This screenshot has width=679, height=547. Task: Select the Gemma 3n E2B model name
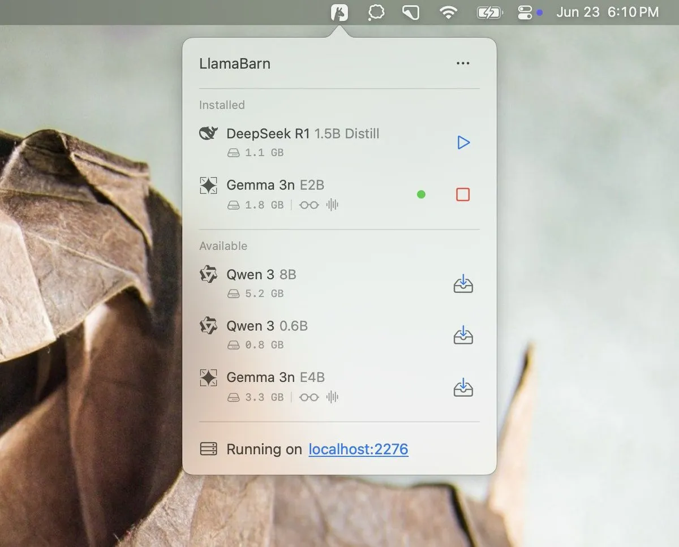pyautogui.click(x=276, y=185)
